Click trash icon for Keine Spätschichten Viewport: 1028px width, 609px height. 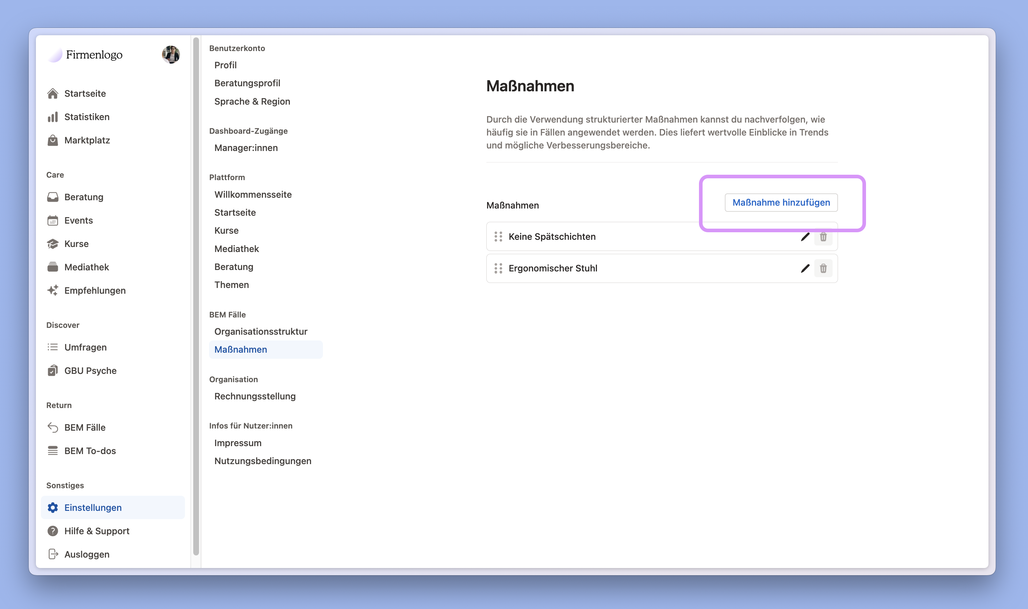823,237
